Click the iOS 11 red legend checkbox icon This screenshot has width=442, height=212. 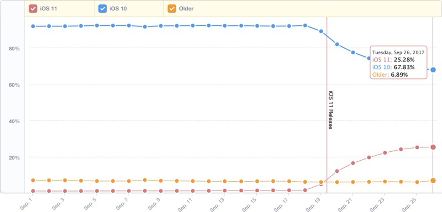tap(33, 9)
